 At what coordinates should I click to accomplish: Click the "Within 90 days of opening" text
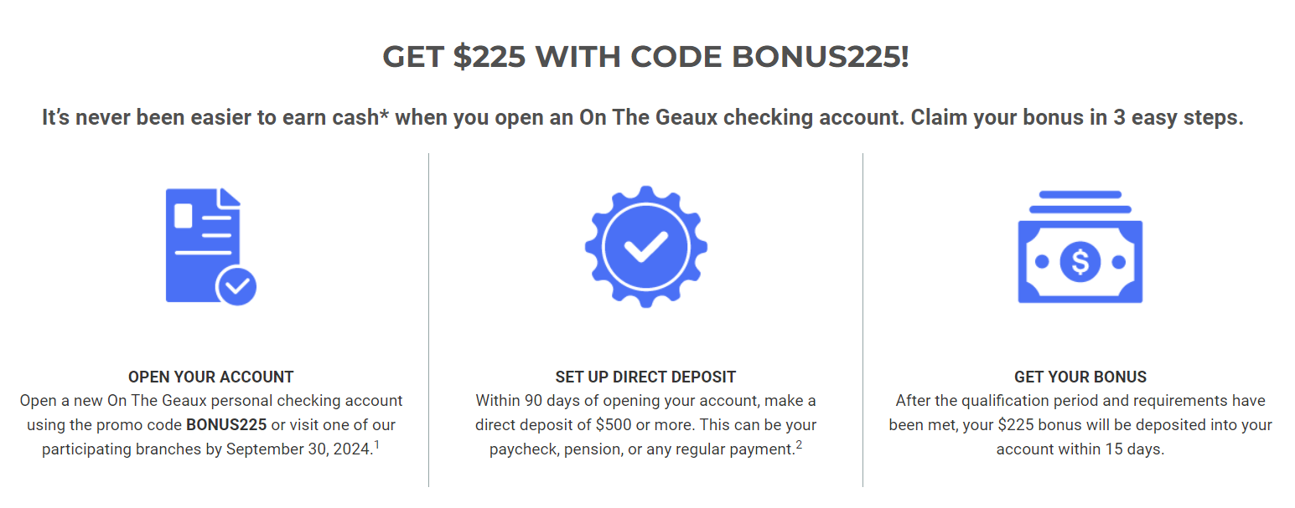pos(561,401)
